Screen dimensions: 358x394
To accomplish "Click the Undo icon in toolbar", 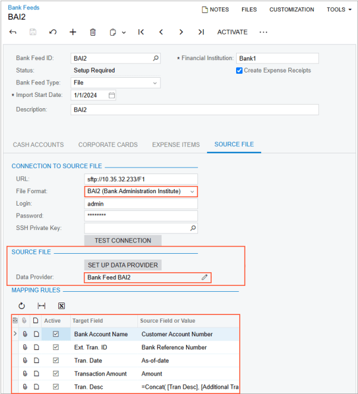I will click(53, 32).
